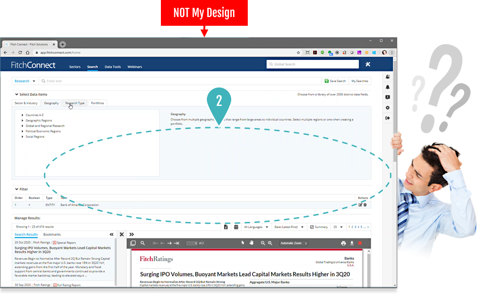Viewport: 479px width, 303px height.
Task: Expand the Social Regions node
Action: coord(23,137)
